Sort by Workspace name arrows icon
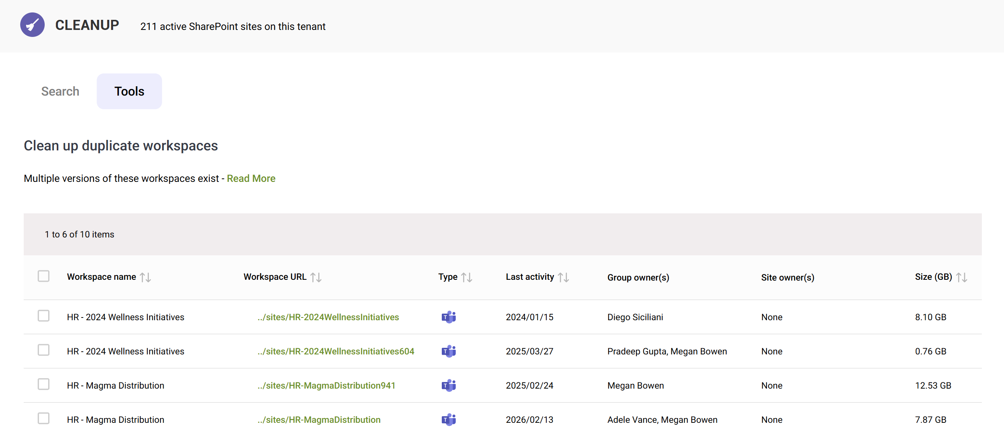1004x443 pixels. (145, 277)
